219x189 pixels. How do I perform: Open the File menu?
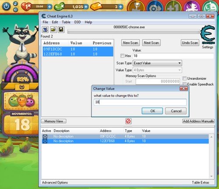click(45, 22)
